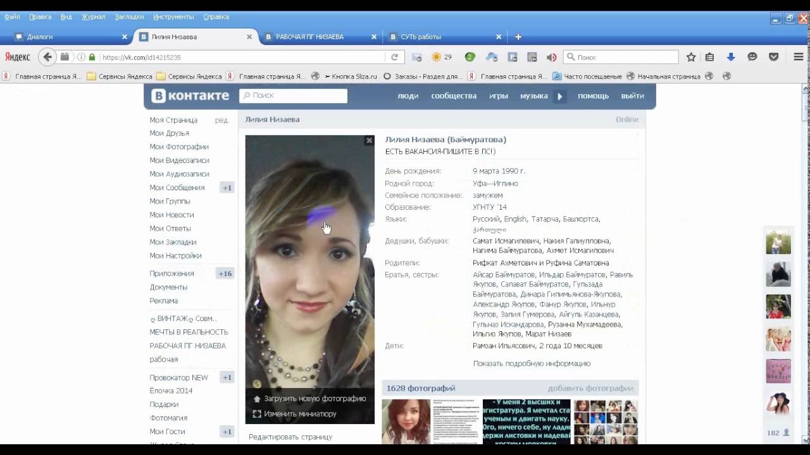Click the ВКонтакте logo
Viewport: 810px width, 455px height.
point(190,95)
